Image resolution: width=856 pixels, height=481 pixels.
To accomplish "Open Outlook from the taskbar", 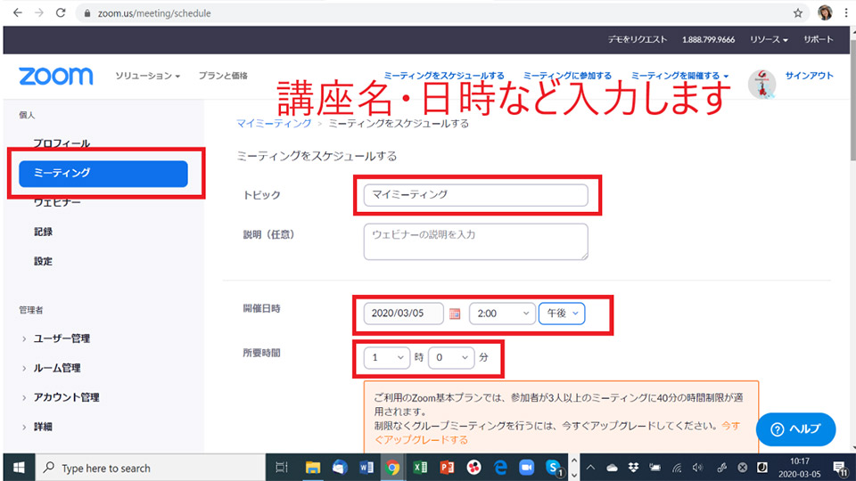I will point(340,468).
